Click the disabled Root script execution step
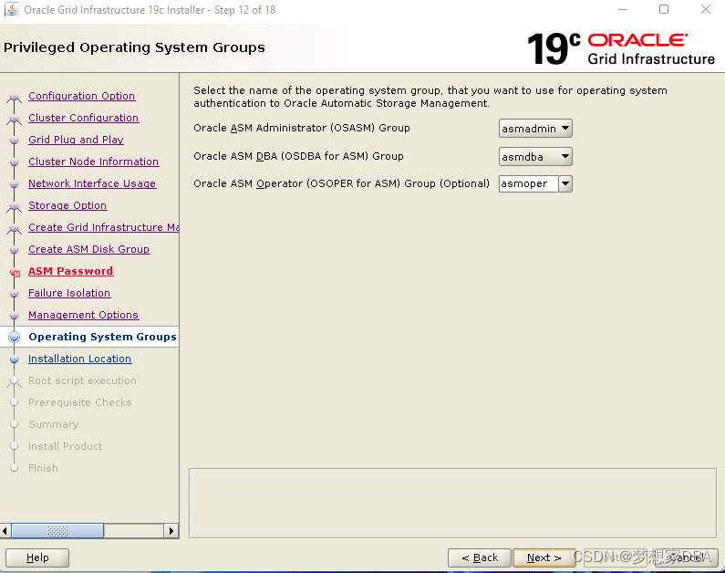 point(82,380)
